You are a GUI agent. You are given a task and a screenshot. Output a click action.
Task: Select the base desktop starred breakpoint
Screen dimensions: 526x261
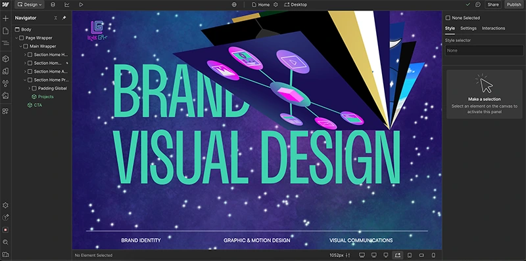(398, 255)
